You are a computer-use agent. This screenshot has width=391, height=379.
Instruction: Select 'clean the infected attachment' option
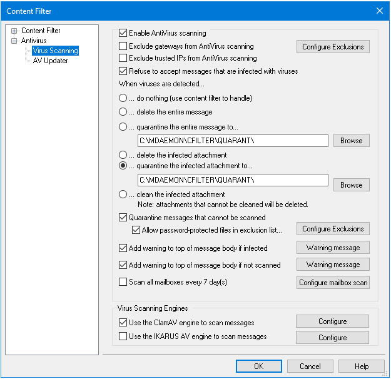click(x=123, y=195)
